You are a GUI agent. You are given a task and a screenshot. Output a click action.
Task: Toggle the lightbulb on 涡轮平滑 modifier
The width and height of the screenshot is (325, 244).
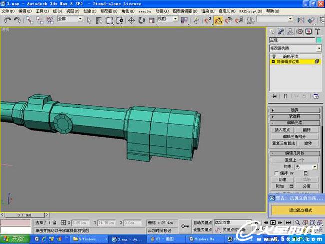point(274,56)
